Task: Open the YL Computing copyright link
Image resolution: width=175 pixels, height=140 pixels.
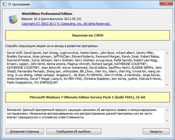Action: 66,24
